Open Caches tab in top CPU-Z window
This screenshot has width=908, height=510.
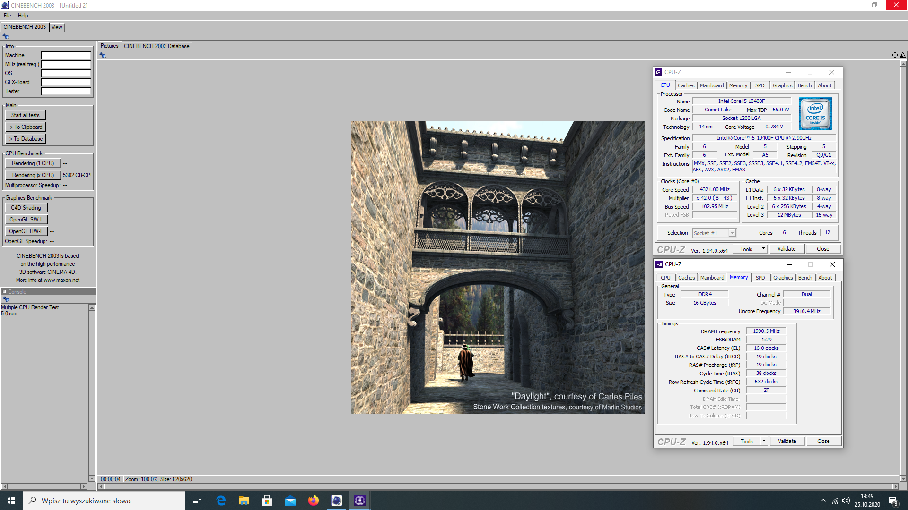[x=686, y=85]
